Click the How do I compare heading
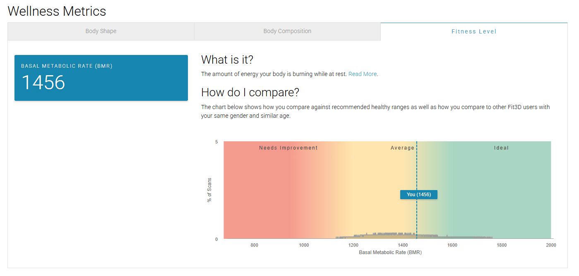This screenshot has height=276, width=579. click(x=250, y=92)
